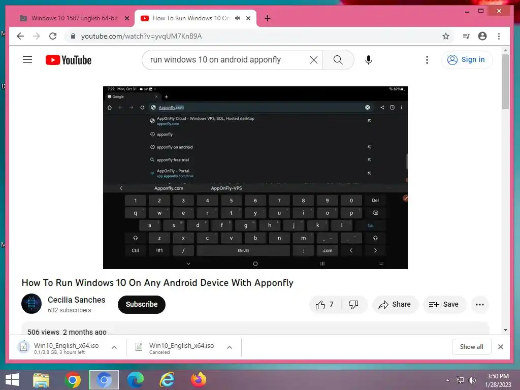Open Chrome from the first taskbar icon
520x390 pixels.
pos(73,380)
